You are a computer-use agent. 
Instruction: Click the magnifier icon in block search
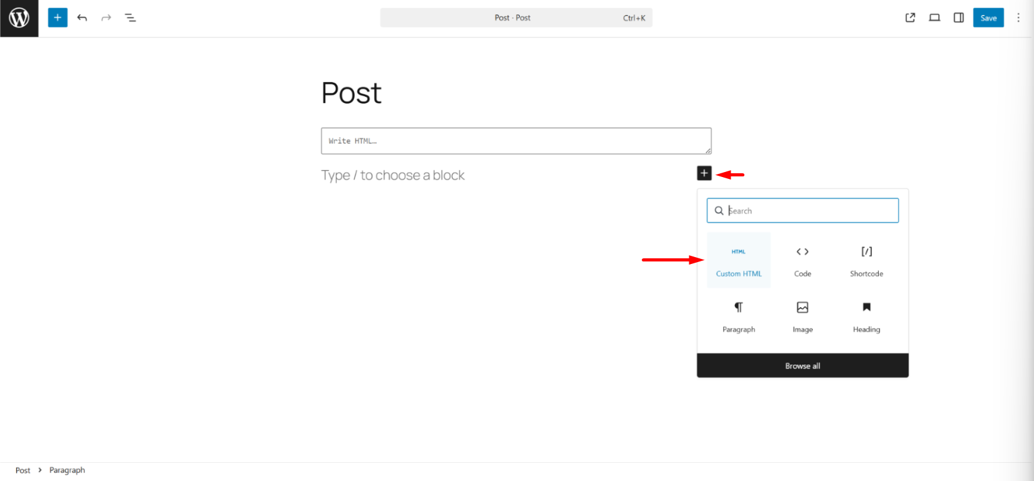(x=719, y=211)
